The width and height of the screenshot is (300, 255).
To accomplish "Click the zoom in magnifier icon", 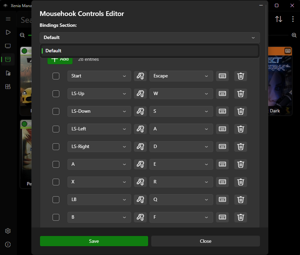I will click(294, 35).
